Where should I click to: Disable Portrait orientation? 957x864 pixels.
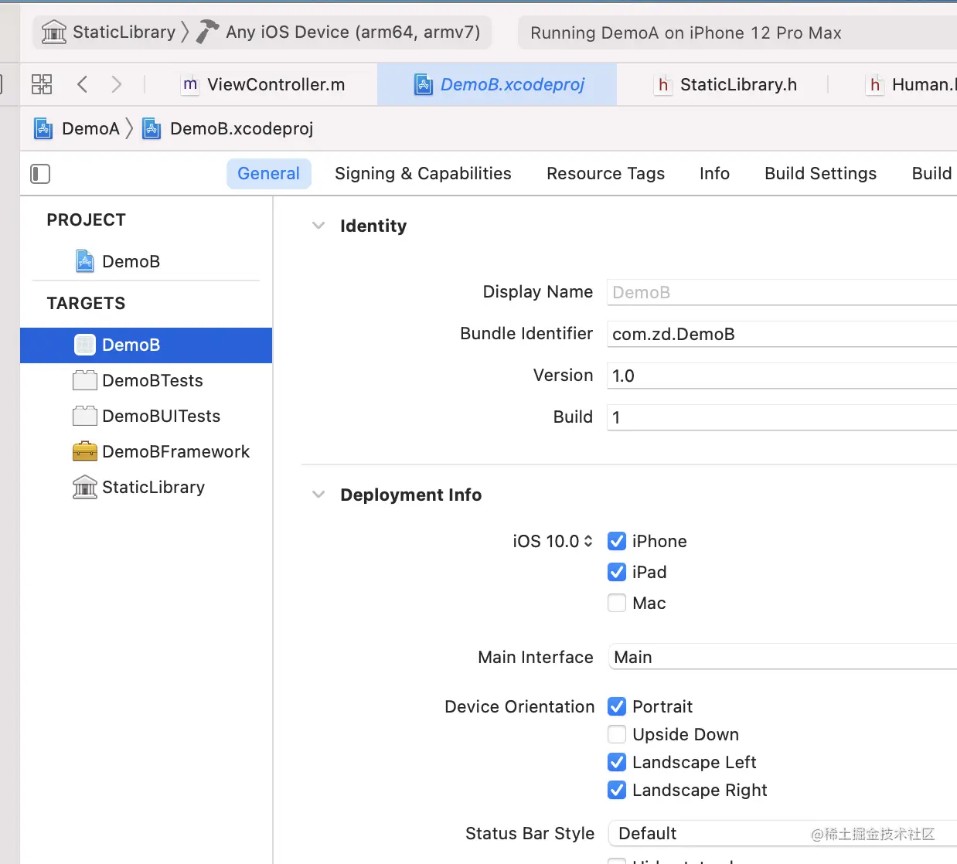[x=617, y=706]
